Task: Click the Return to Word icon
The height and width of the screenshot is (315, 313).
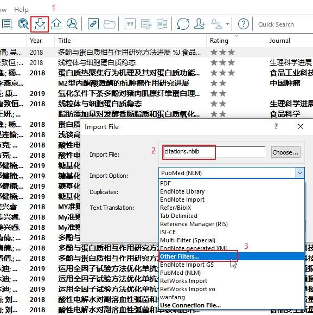Action: click(x=162, y=24)
